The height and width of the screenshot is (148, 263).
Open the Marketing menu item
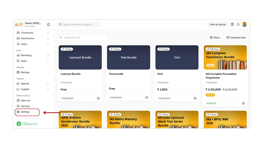pos(33,55)
